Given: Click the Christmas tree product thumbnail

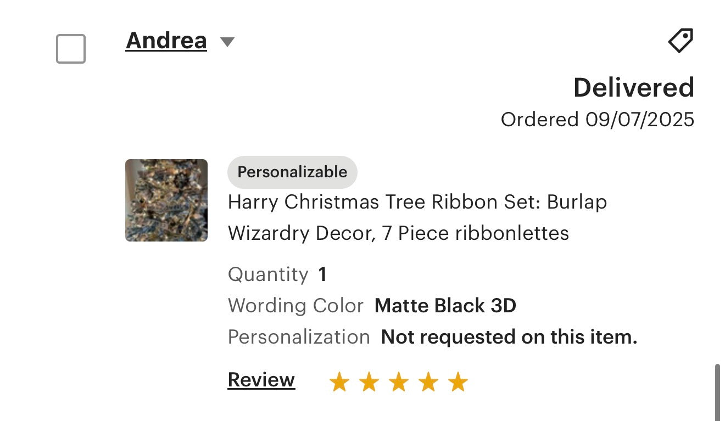Looking at the screenshot, I should [166, 200].
